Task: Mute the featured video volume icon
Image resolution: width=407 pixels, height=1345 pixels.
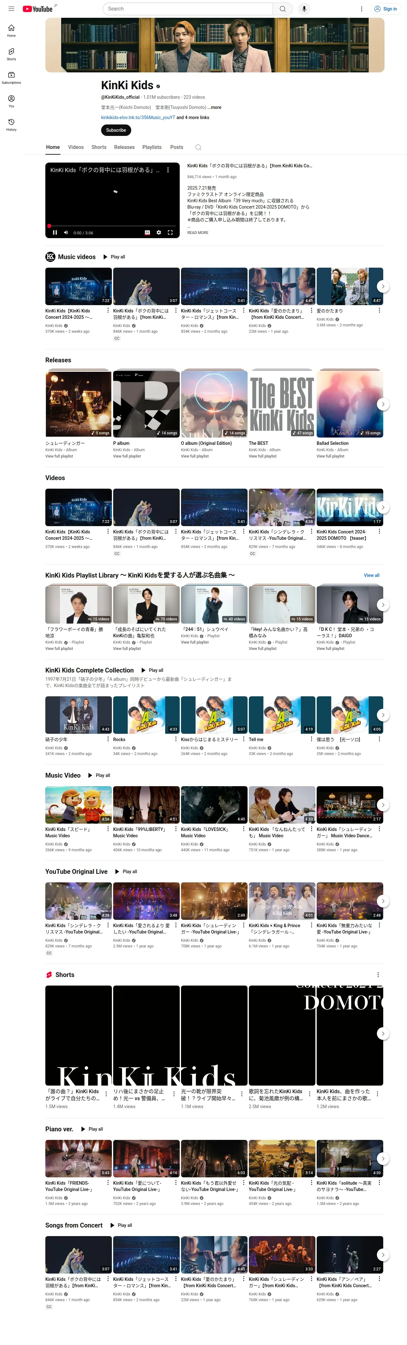Action: coord(66,233)
